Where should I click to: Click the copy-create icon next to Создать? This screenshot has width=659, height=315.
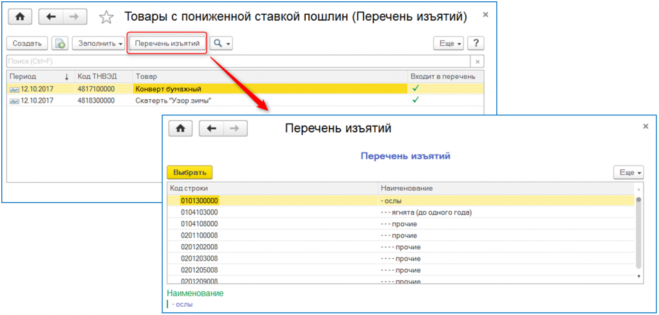tap(60, 44)
